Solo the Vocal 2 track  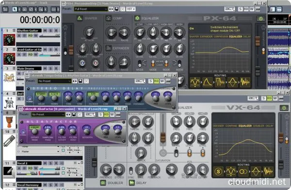click(50, 163)
